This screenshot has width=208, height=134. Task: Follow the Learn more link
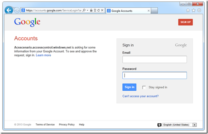click(x=43, y=55)
